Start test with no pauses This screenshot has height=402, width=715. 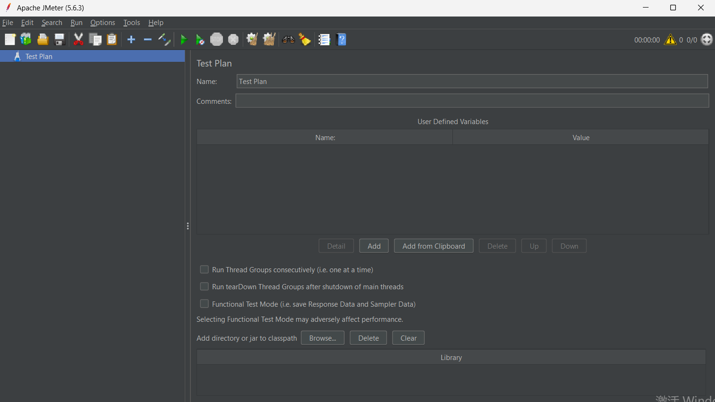coord(200,40)
